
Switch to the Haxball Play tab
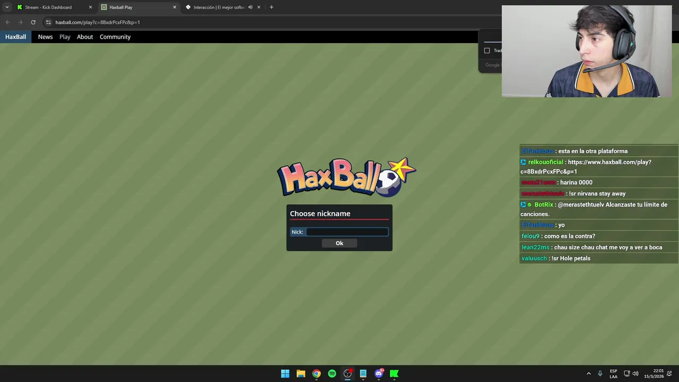tap(138, 7)
